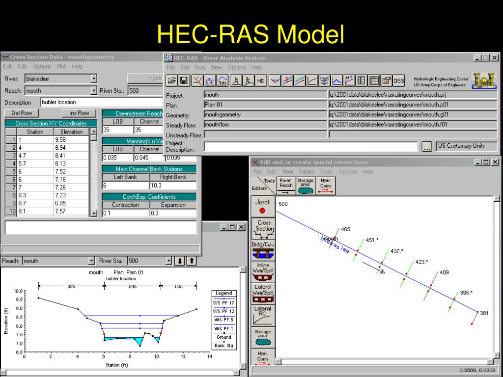Screen dimensions: 503x377
Task: Expand the River dropdown showing blakeslee
Action: pyautogui.click(x=94, y=79)
